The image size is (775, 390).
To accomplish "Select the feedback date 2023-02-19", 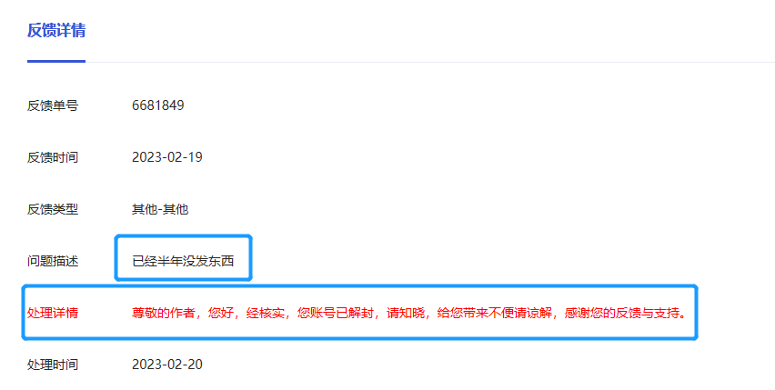I will coord(167,157).
